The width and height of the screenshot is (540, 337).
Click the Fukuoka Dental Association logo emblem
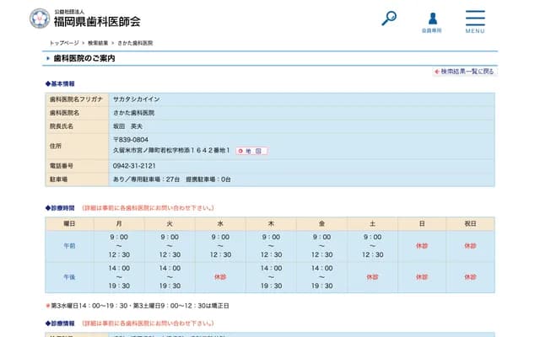(x=40, y=19)
